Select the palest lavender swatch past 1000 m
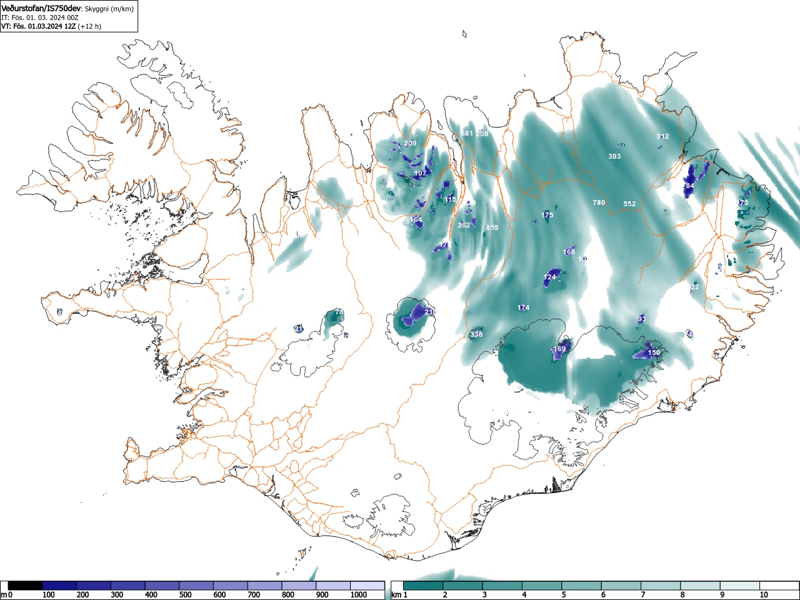This screenshot has width=800, height=600. tap(367, 586)
